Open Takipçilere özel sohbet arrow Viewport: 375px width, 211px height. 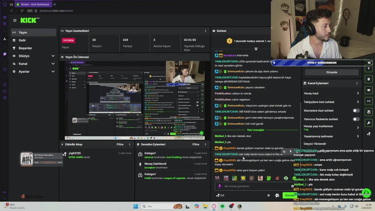[358, 102]
